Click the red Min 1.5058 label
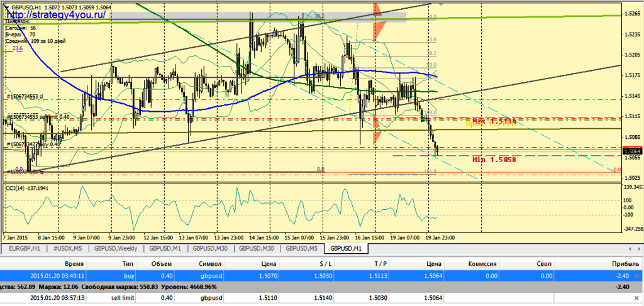The height and width of the screenshot is (306, 644). click(x=494, y=159)
